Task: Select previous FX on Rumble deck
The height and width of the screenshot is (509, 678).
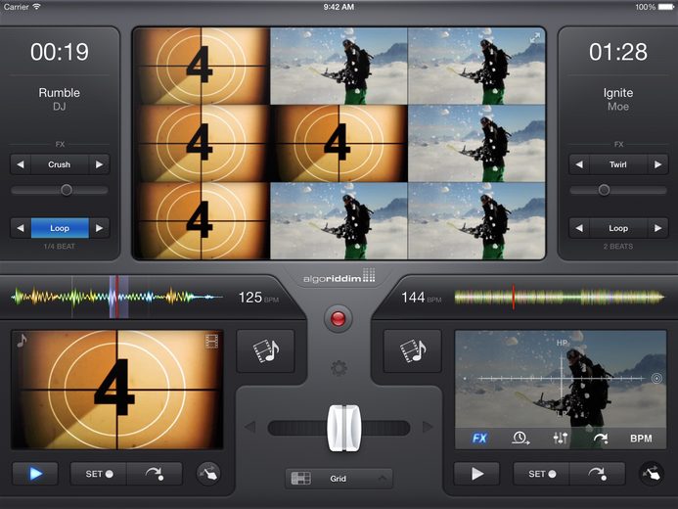Action: click(21, 164)
